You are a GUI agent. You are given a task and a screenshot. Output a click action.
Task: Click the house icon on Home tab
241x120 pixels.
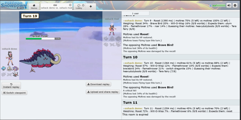coord(34,5)
